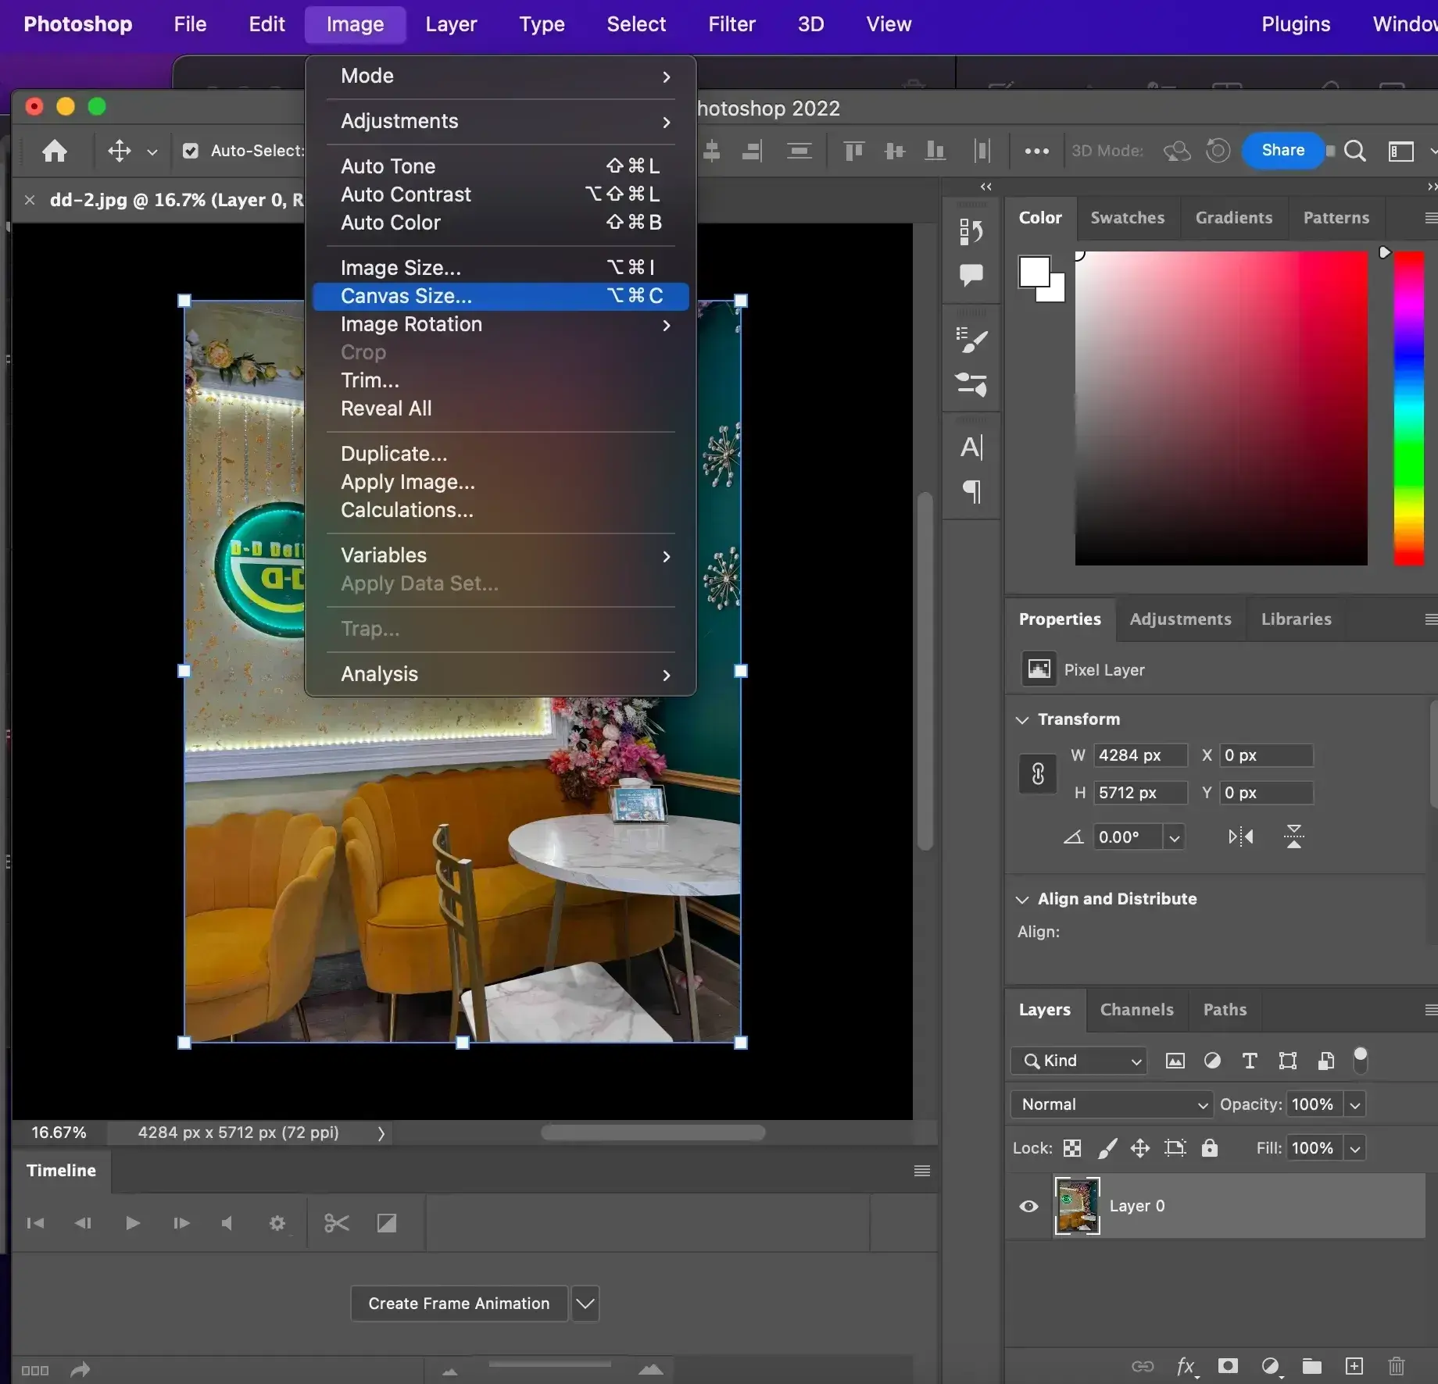This screenshot has width=1438, height=1384.
Task: Switch to the Channels tab
Action: [x=1136, y=1009]
